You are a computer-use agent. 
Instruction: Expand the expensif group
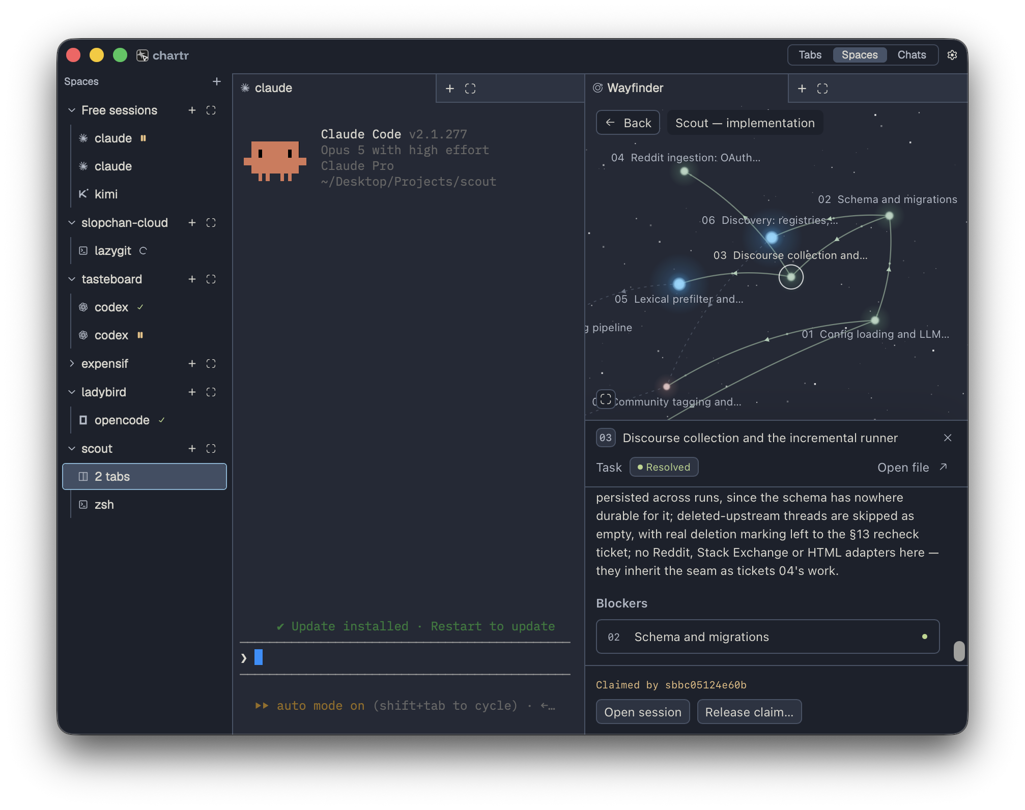pyautogui.click(x=72, y=364)
